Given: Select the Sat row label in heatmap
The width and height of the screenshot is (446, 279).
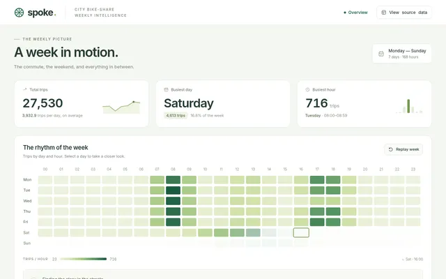Looking at the screenshot, I should point(26,232).
